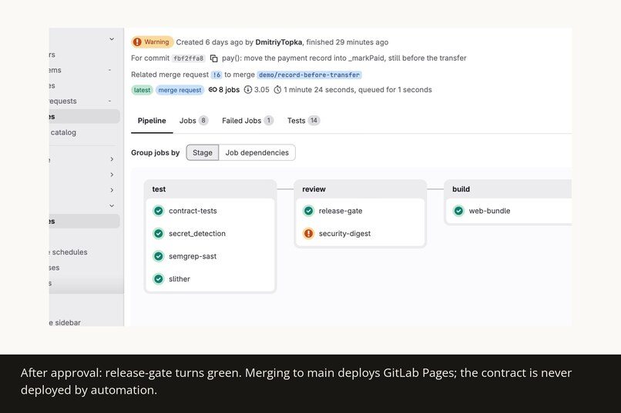Click secret_detection passed status icon

click(159, 234)
